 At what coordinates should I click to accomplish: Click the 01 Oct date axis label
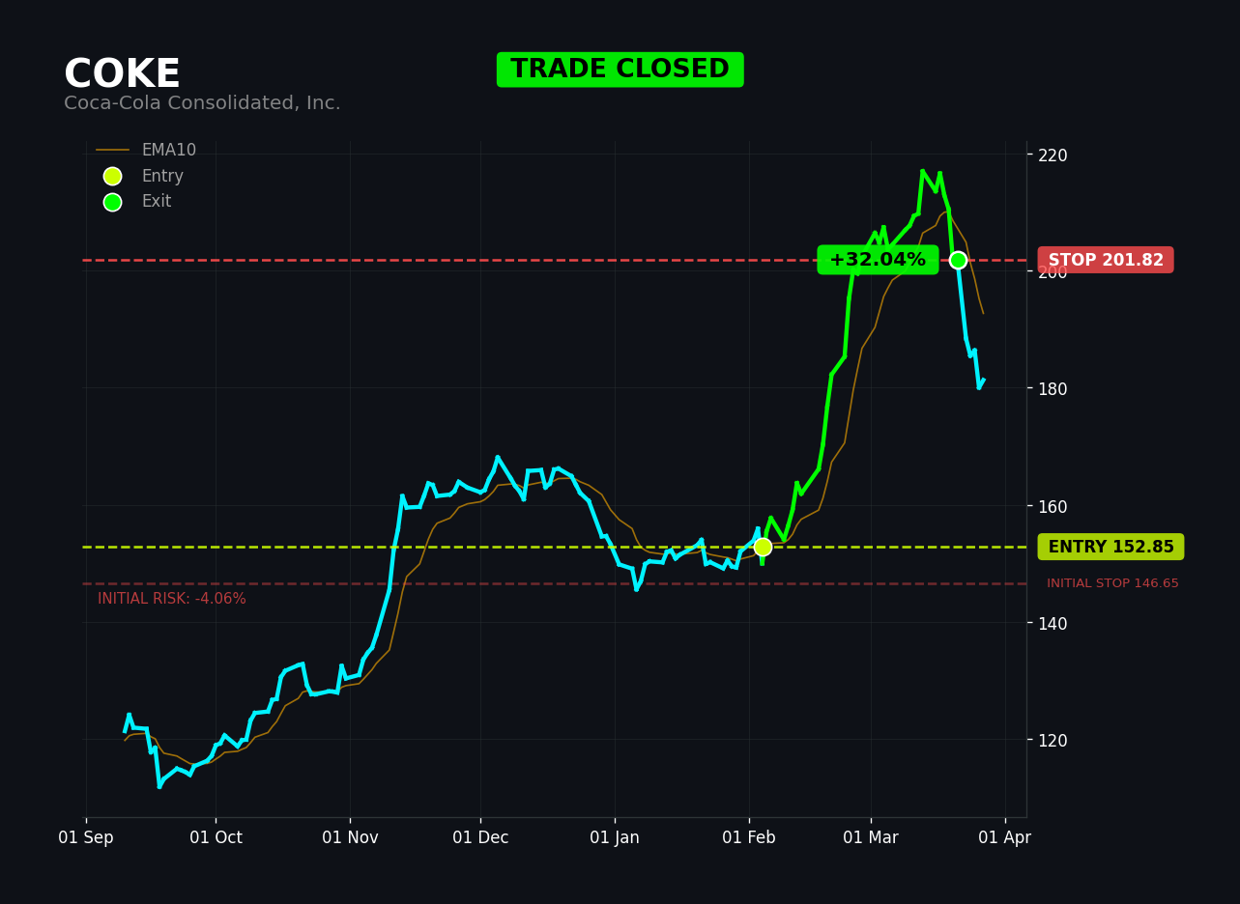(x=216, y=837)
